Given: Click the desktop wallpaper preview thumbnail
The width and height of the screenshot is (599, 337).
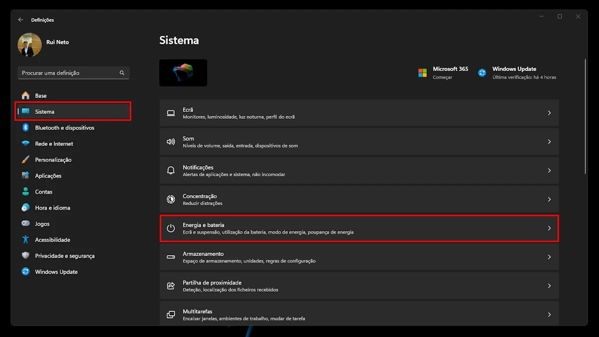Looking at the screenshot, I should 183,73.
